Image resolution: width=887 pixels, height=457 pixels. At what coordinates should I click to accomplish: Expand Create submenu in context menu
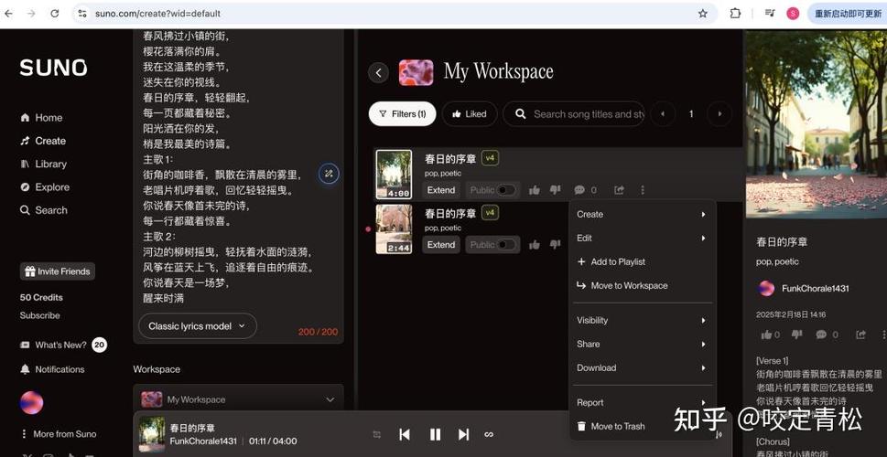(x=642, y=215)
